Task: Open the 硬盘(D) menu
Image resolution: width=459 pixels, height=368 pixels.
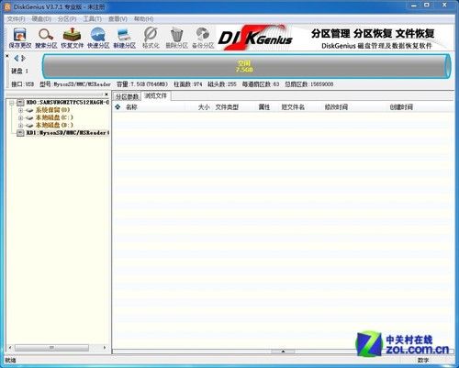Action: [x=41, y=19]
